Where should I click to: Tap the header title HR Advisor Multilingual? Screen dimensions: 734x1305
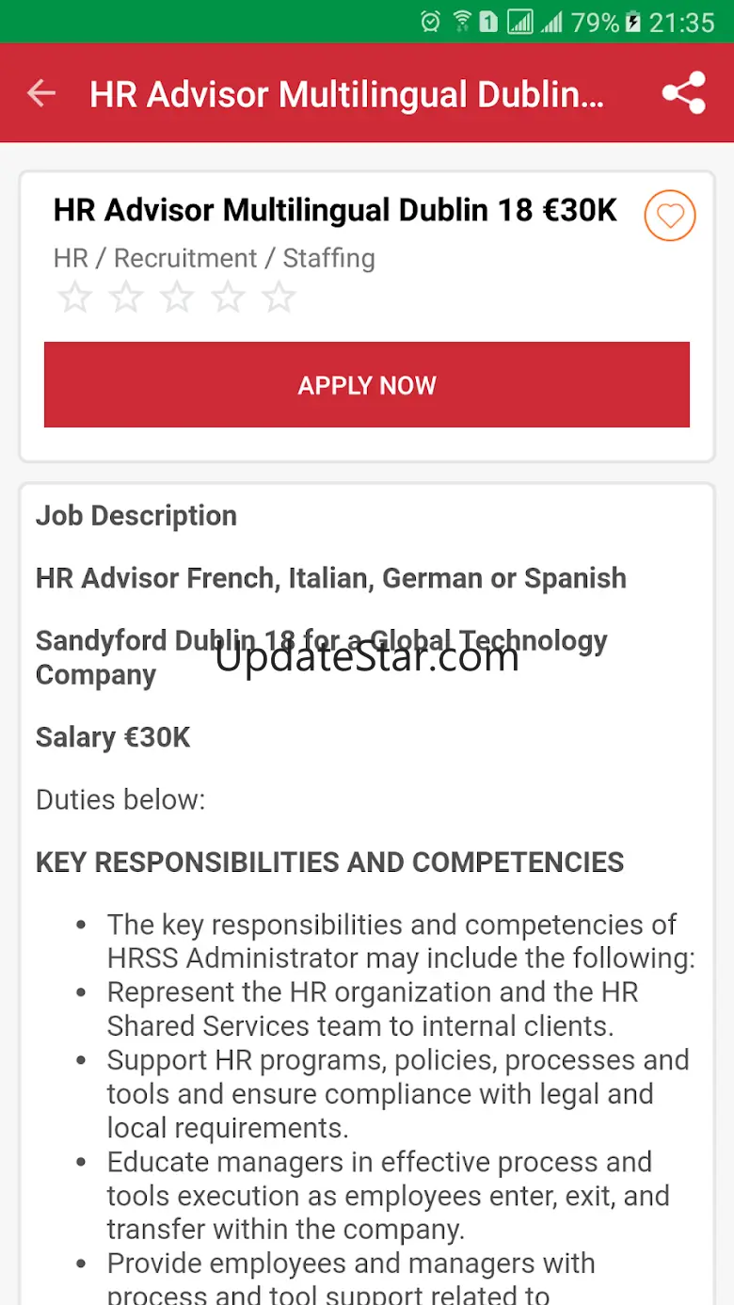pos(346,94)
